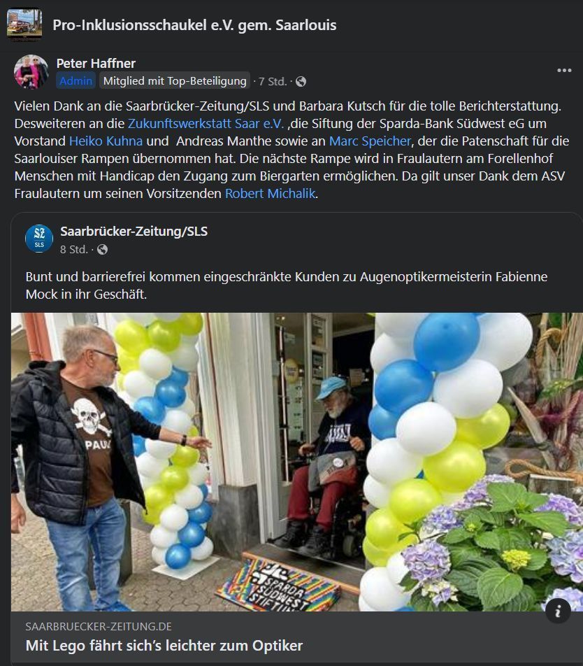Click the Mitglied mit Top-Beteiligung badge

click(175, 80)
